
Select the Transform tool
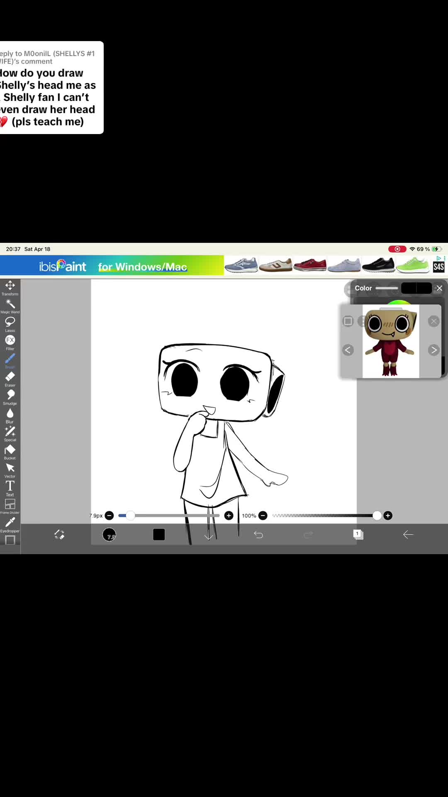click(10, 288)
